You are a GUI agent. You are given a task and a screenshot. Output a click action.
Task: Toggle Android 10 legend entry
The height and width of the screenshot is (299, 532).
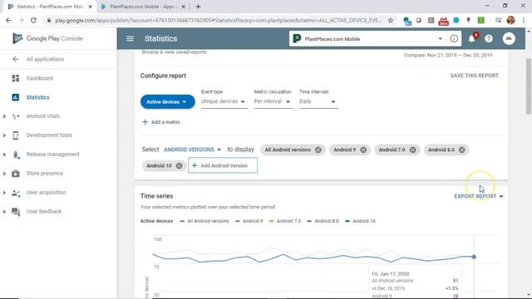tap(360, 221)
